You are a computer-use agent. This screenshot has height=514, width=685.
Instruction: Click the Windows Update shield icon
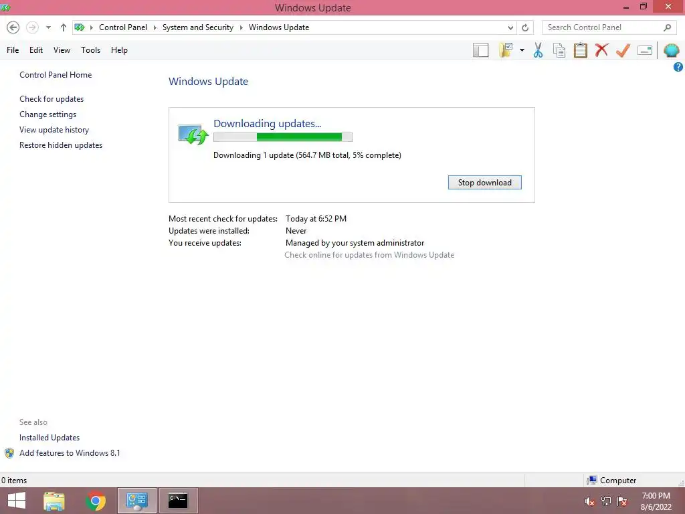pos(193,134)
